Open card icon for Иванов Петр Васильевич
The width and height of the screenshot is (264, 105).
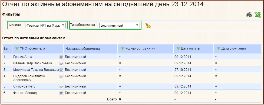pos(61,64)
